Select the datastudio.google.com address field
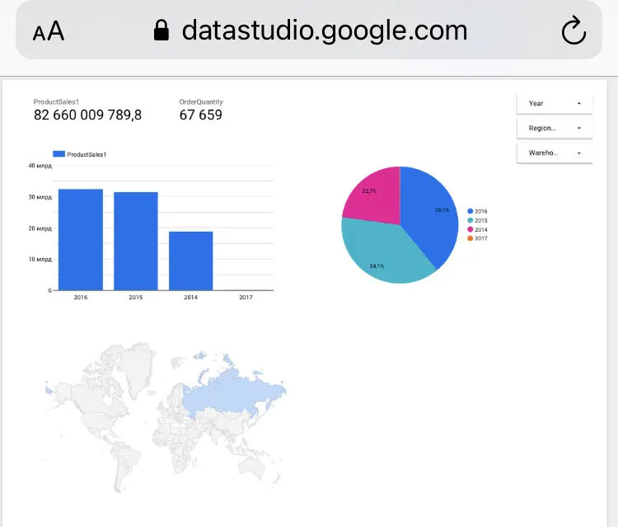This screenshot has width=618, height=527. 309,30
